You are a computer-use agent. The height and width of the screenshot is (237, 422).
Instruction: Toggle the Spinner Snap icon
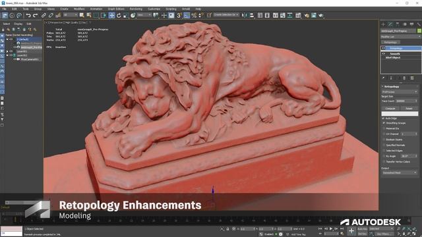tap(200, 16)
